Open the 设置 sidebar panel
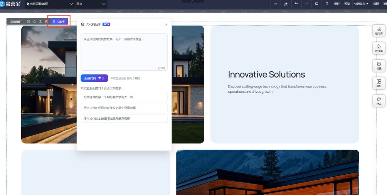387x195 pixels. coord(379,66)
